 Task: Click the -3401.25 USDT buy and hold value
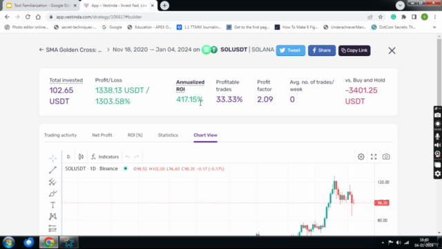pyautogui.click(x=361, y=95)
